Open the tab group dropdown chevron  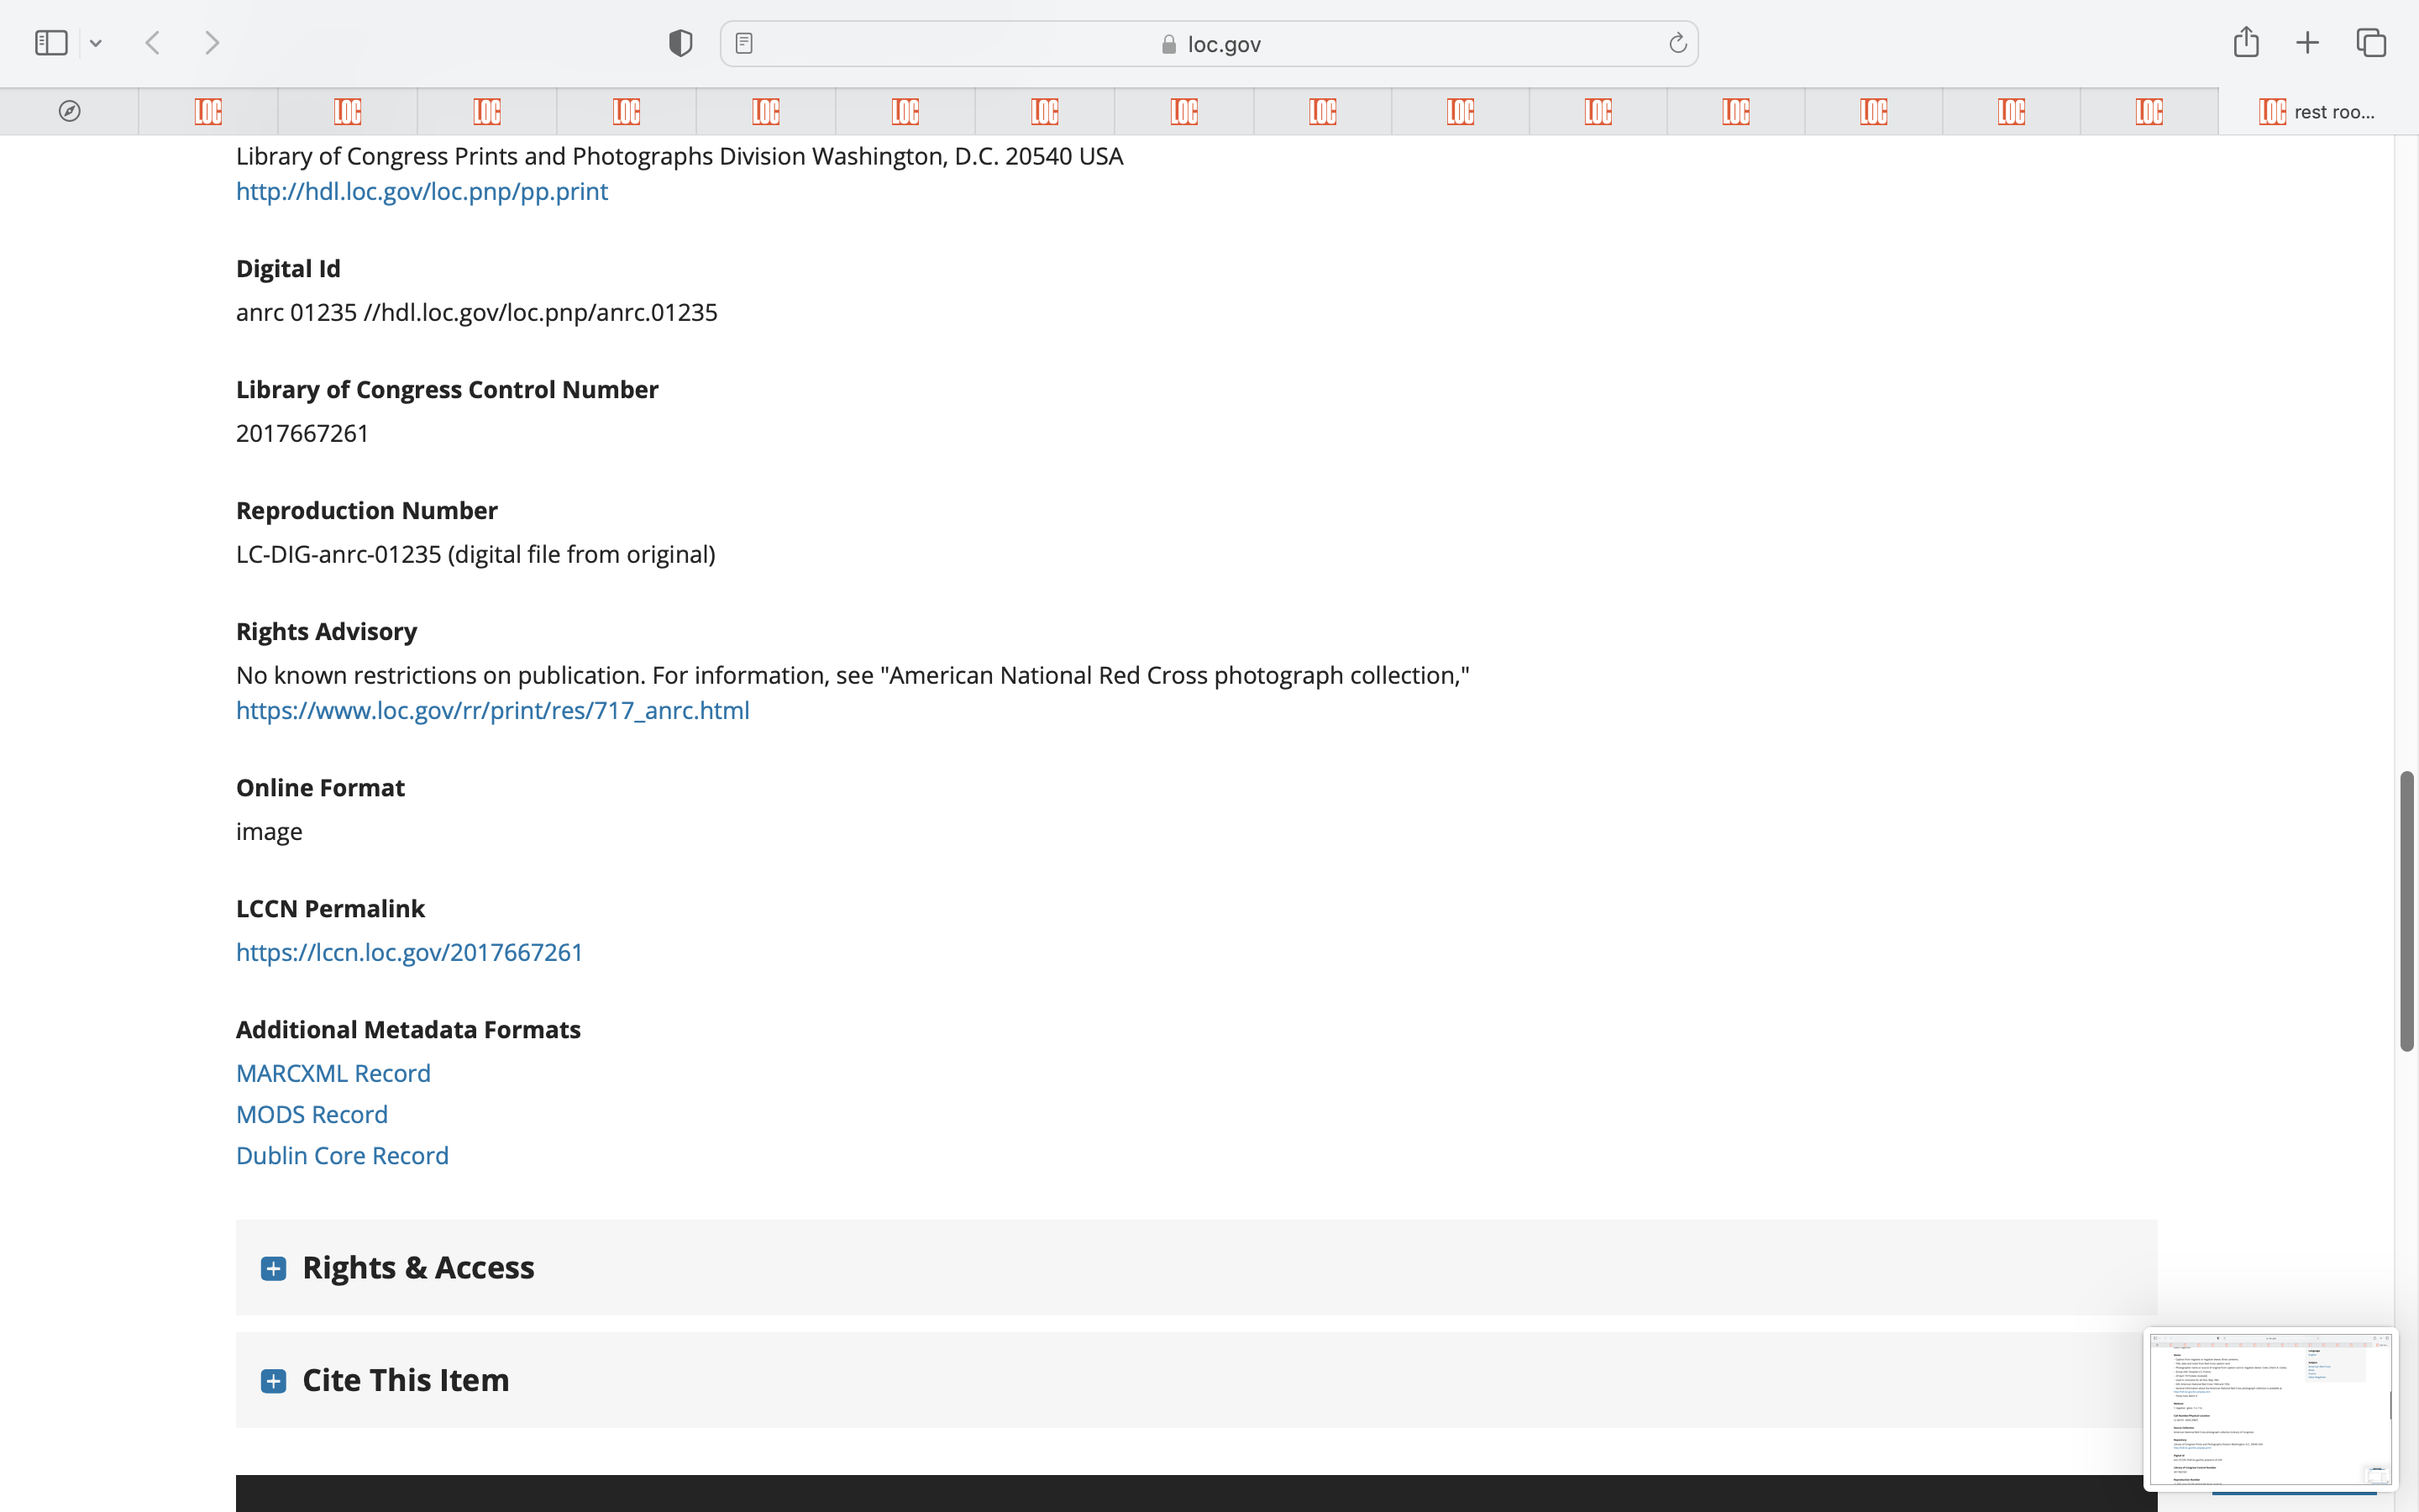[96, 43]
